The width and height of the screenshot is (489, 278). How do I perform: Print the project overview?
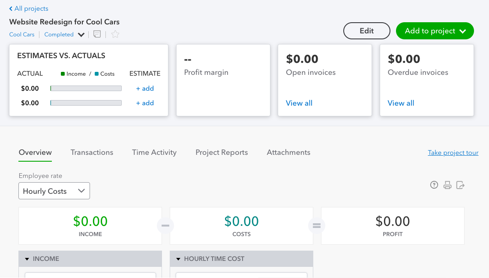pos(447,185)
